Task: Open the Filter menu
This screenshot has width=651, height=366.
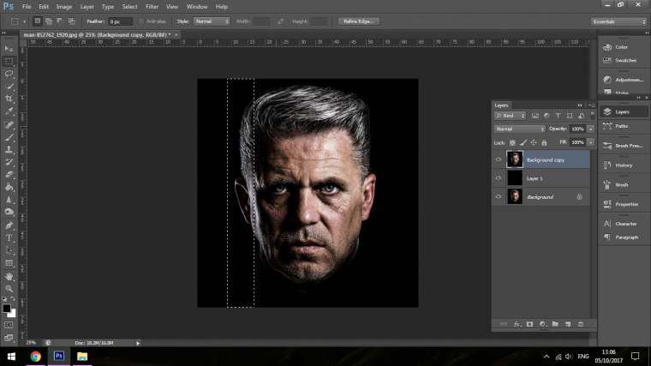Action: coord(152,7)
